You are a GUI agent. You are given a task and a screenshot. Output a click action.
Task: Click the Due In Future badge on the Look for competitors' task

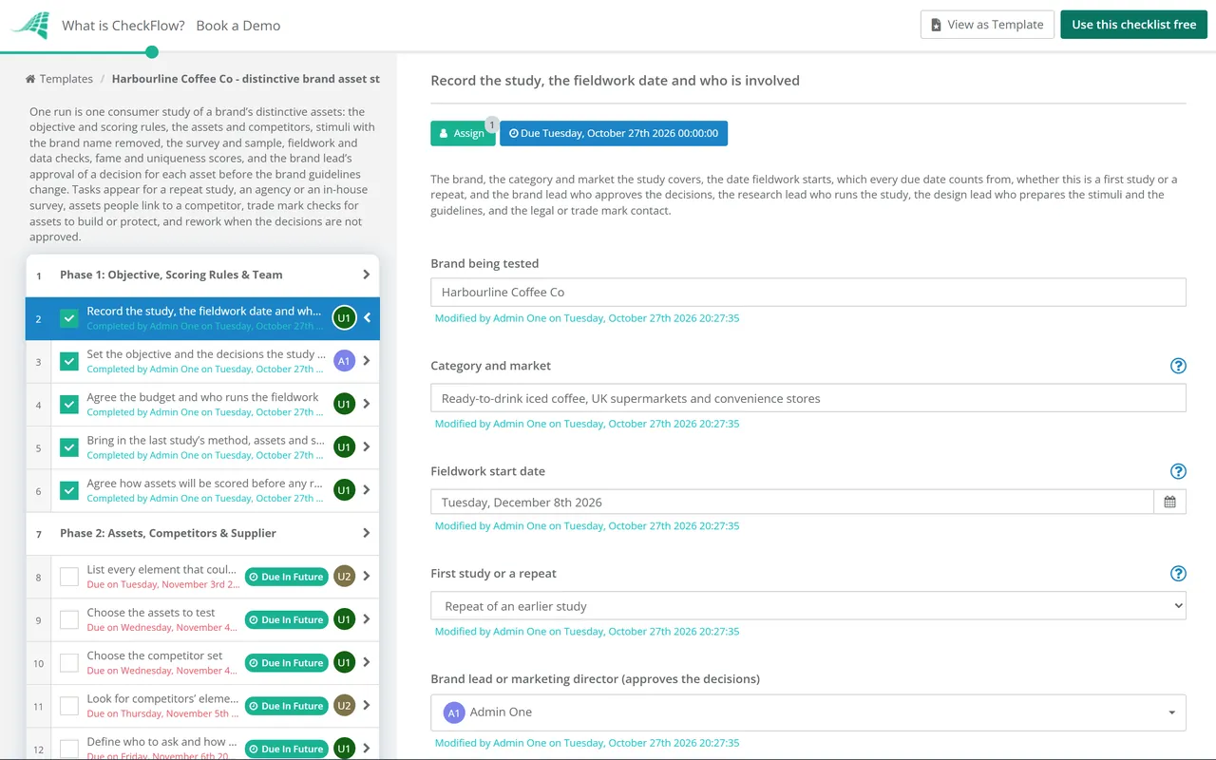[286, 706]
